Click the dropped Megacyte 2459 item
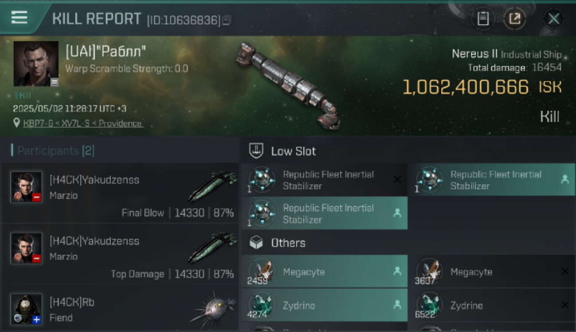The height and width of the screenshot is (332, 576). (x=324, y=272)
